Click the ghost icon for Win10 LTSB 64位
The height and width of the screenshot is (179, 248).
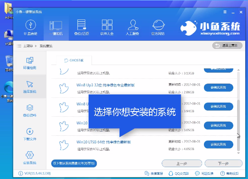[64, 145]
